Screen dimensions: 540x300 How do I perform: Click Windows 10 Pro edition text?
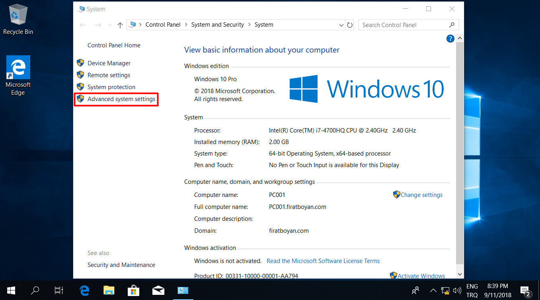coord(215,79)
